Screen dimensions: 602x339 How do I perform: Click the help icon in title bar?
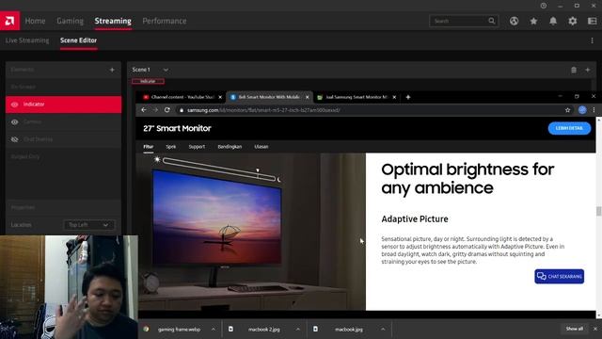(544, 6)
